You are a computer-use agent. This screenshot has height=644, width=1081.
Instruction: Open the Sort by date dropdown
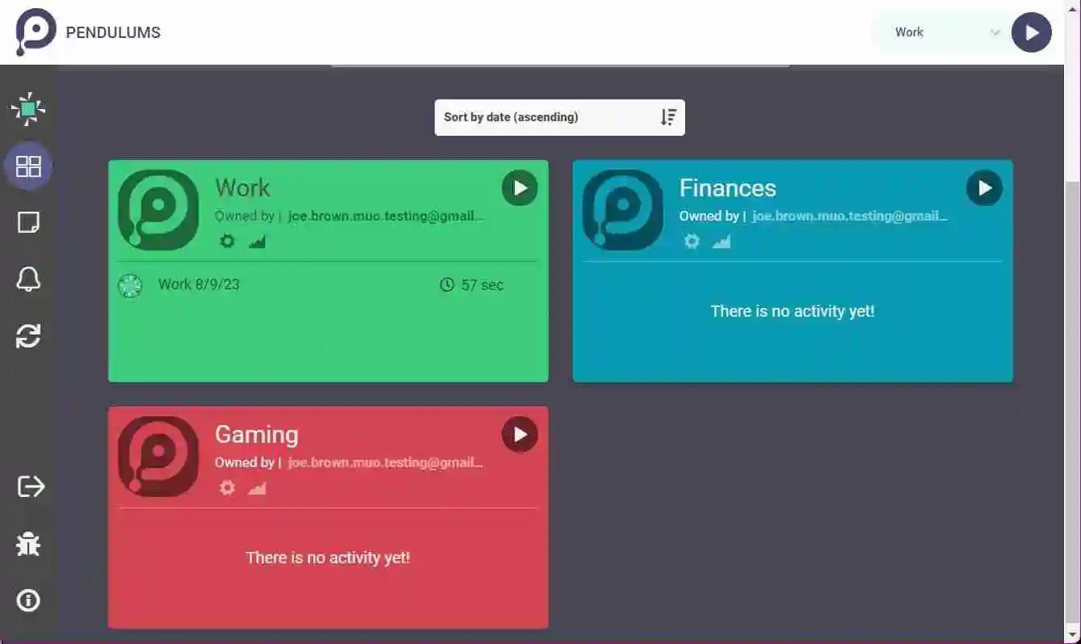[560, 117]
